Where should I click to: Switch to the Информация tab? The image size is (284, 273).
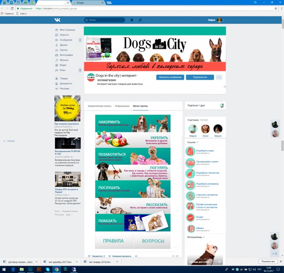(122, 106)
